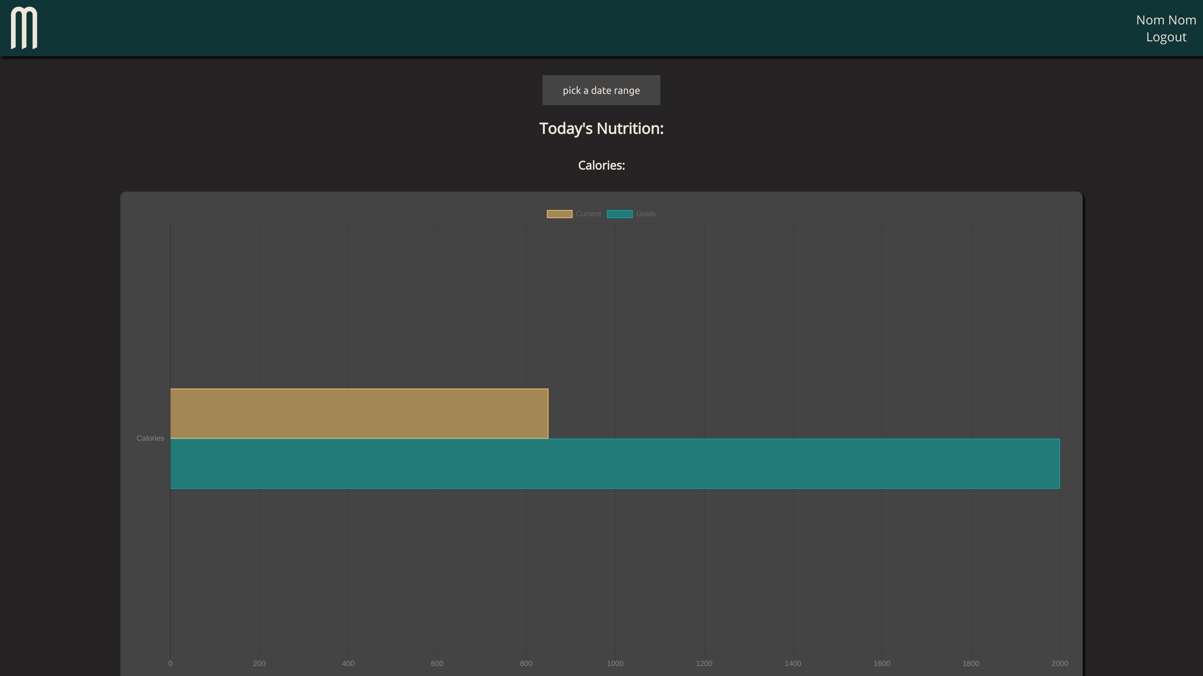Screen dimensions: 1203x676
Task: Click the 600 x-axis tick label
Action: 437,663
